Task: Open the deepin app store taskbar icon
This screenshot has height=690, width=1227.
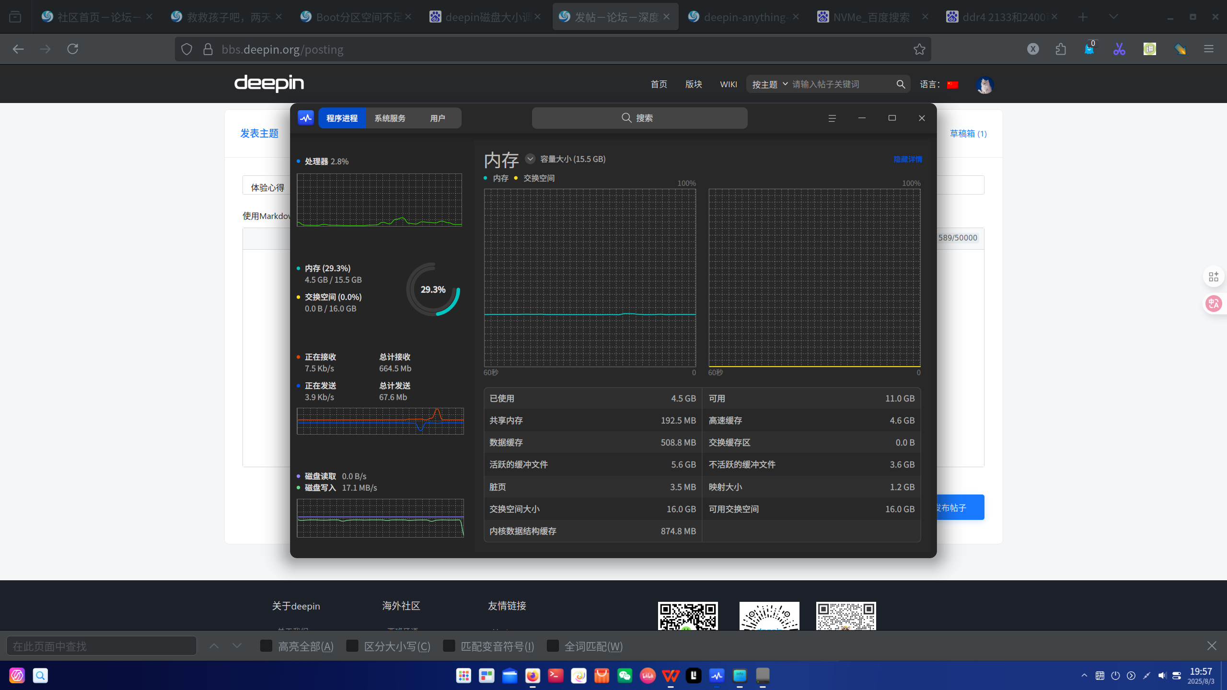Action: click(602, 676)
